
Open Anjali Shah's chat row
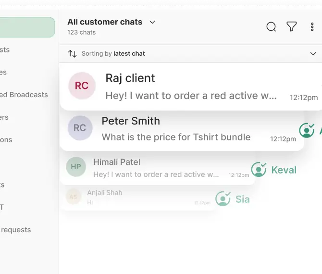click(x=139, y=197)
